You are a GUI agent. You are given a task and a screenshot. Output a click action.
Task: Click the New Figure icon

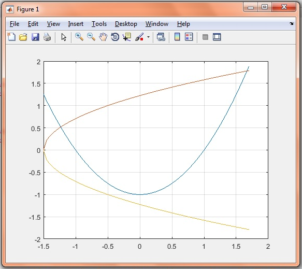click(x=11, y=37)
